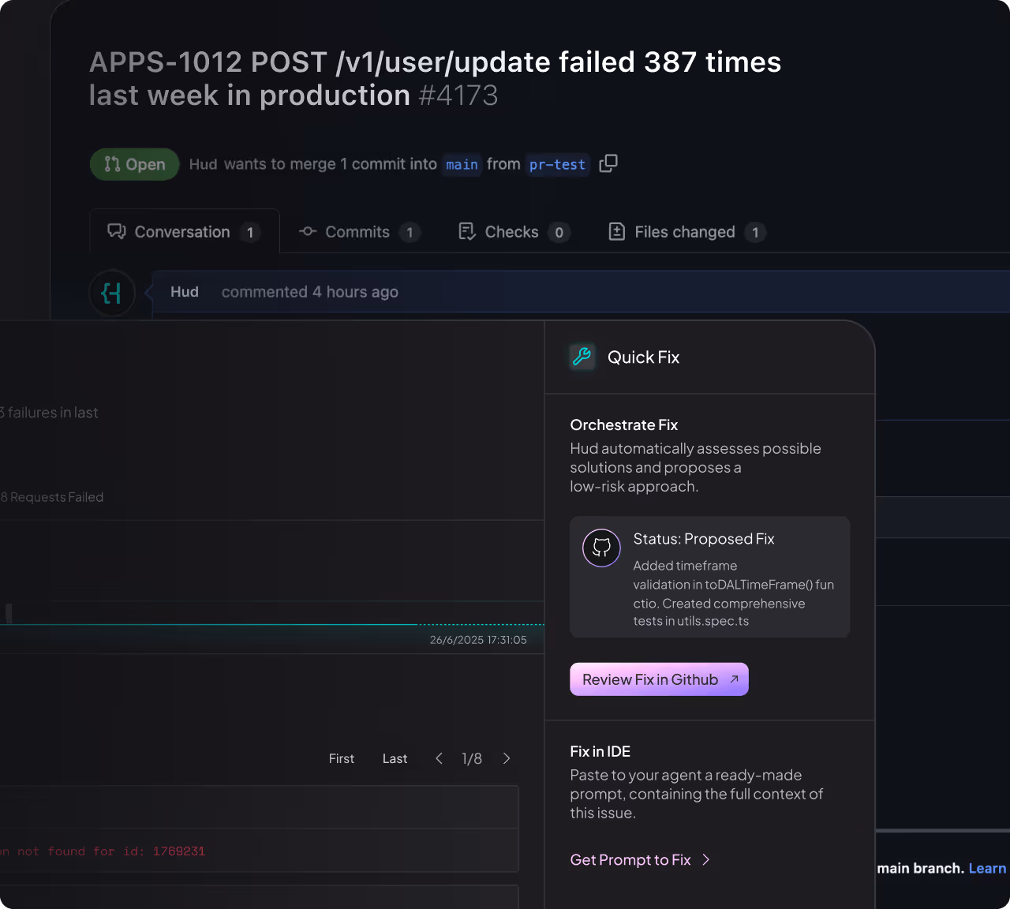Click the Conversation speech-bubble icon
Viewport: 1010px width, 909px height.
[x=117, y=231]
